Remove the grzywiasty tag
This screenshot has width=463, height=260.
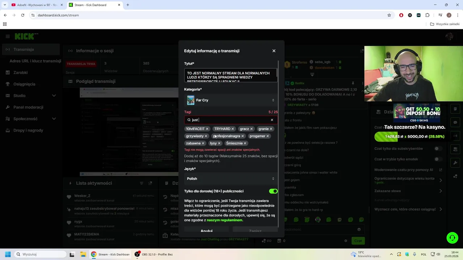[x=206, y=136]
